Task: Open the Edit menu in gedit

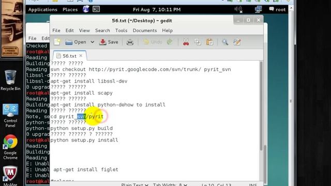Action: click(x=69, y=30)
